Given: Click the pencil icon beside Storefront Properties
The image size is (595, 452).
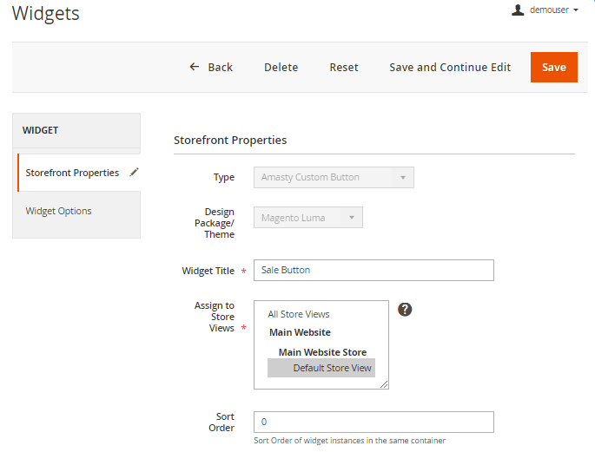Looking at the screenshot, I should coord(134,173).
